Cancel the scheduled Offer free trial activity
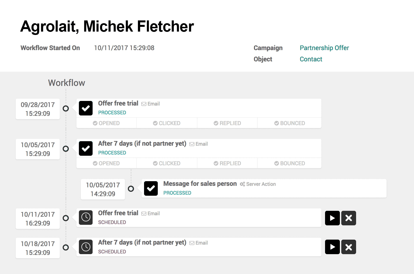414x274 pixels. (x=349, y=218)
